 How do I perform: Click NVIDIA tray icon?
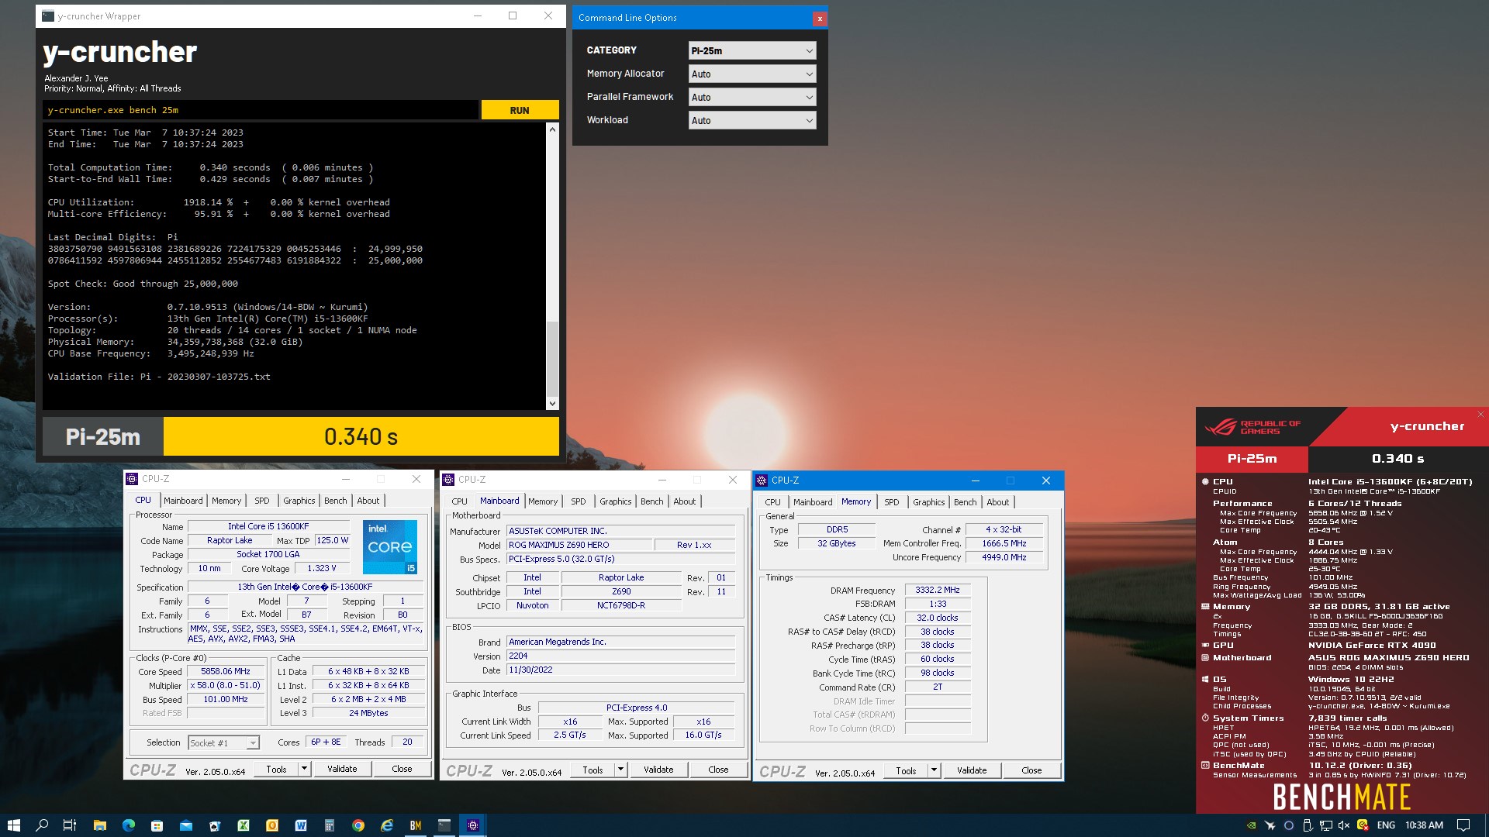pyautogui.click(x=1251, y=825)
